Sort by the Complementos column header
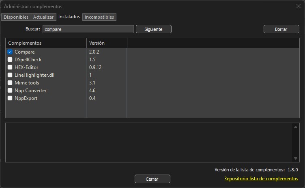Image resolution: width=305 pixels, height=188 pixels. 46,43
